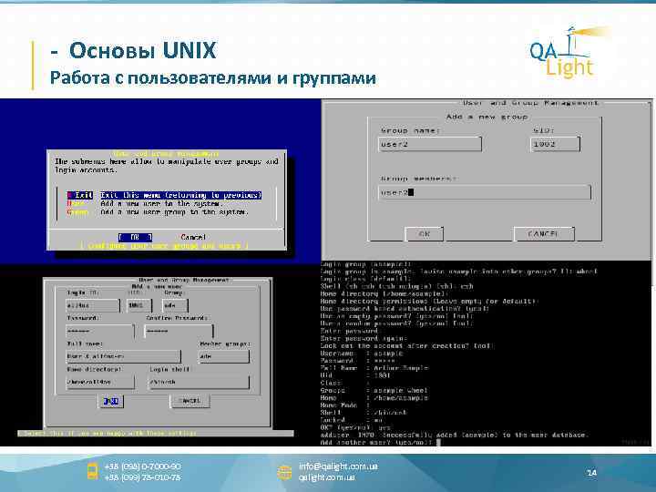Click OK in the user and group menu dialog
This screenshot has width=656, height=492.
(135, 237)
